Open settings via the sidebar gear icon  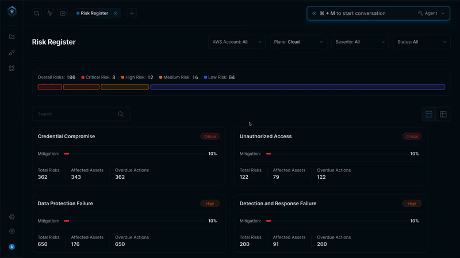click(11, 232)
